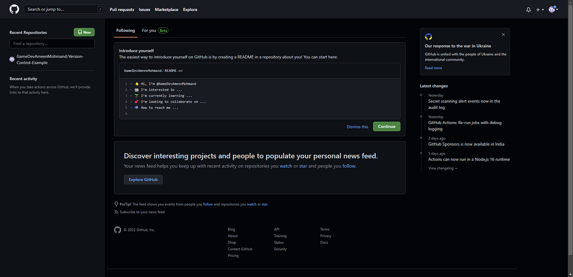Screen dimensions: 573x277
Task: Click the Ukraine-colored GitHub icon
Action: [x=429, y=36]
